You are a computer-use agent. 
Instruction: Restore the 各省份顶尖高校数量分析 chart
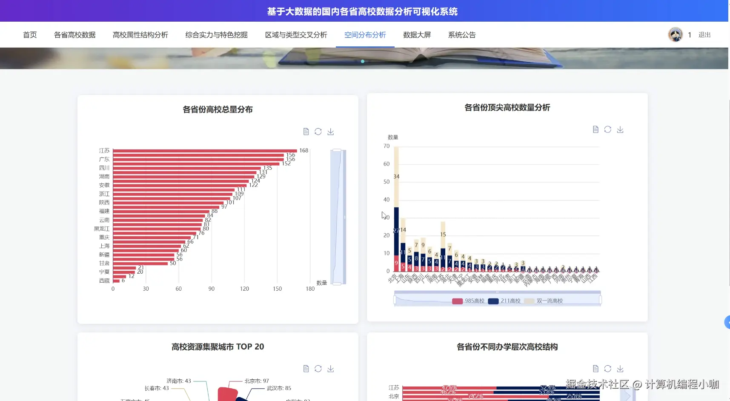pos(608,129)
